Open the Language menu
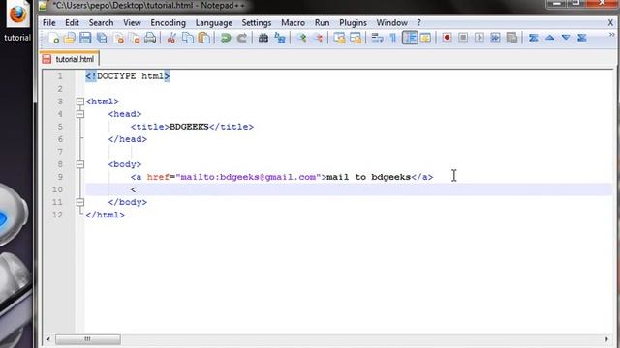Viewport: 620px width, 348px height. 214,23
